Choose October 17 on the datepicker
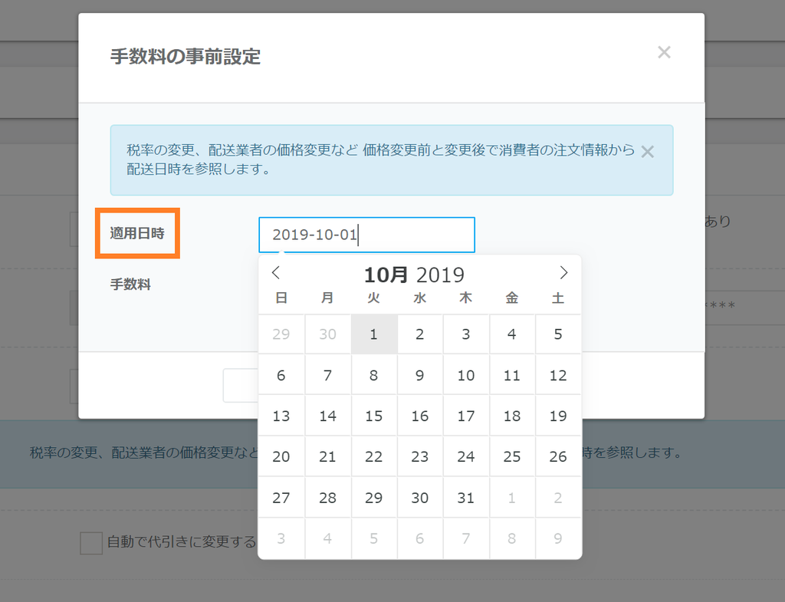Viewport: 785px width, 602px height. (466, 416)
